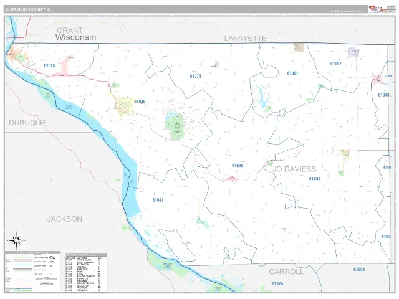Click the JACKSON county label
399x299 pixels.
65,219
